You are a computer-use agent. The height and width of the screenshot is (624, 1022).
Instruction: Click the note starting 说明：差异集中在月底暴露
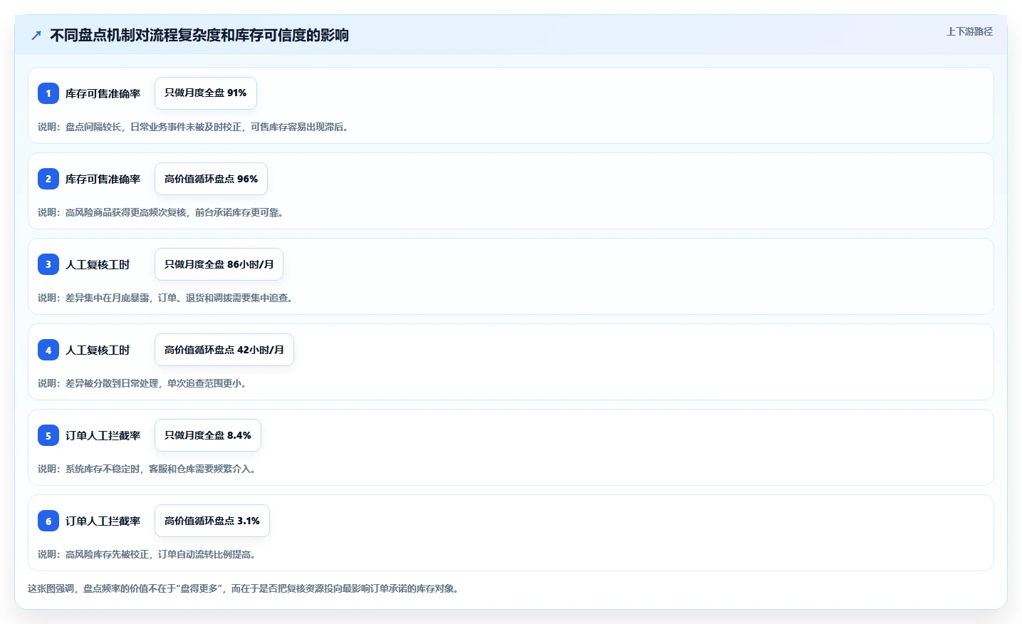coord(165,298)
